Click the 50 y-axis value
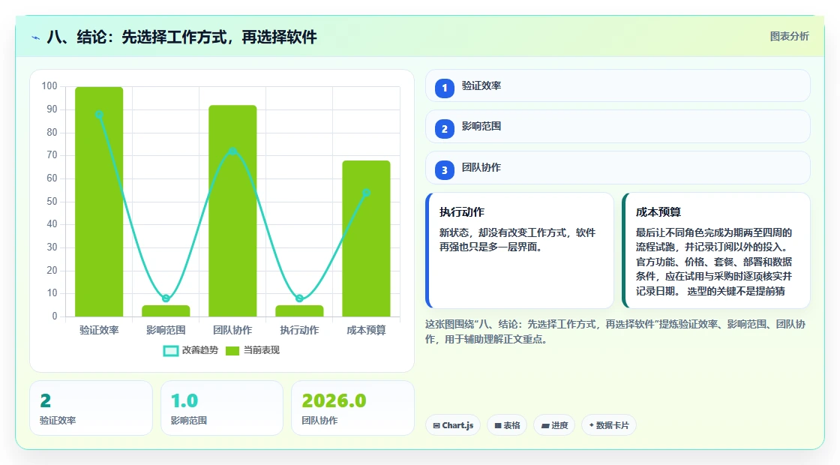Image resolution: width=840 pixels, height=465 pixels. [x=52, y=202]
